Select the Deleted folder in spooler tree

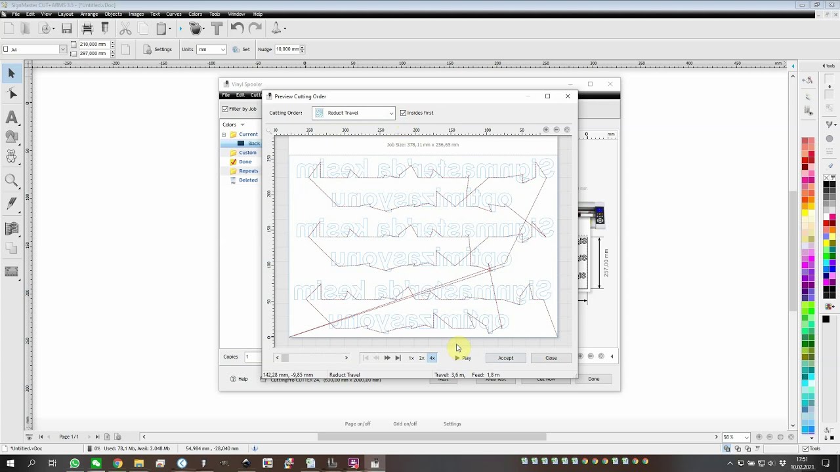(x=248, y=180)
